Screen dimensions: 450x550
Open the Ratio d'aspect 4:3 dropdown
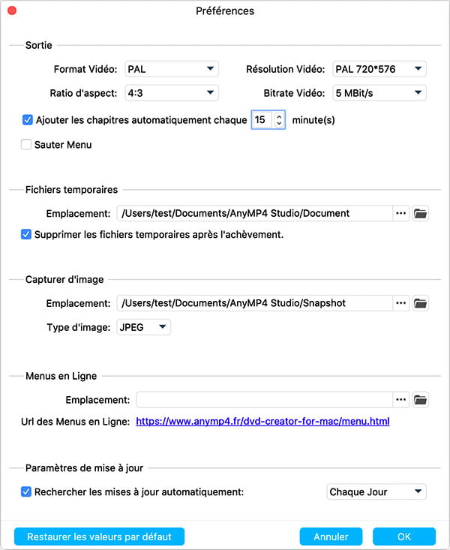click(x=171, y=93)
